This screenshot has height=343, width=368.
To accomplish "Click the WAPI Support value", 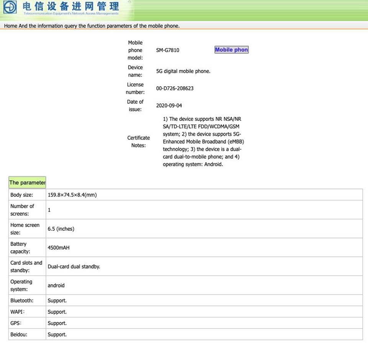I will point(57,312).
